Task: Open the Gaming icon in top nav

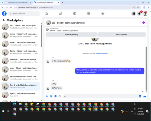Action: [x=103, y=14]
